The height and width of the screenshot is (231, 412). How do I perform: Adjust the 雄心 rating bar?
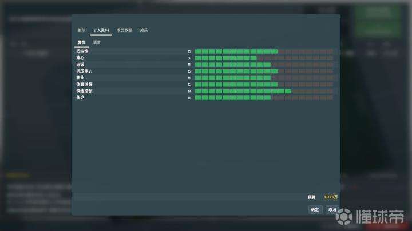(x=264, y=58)
